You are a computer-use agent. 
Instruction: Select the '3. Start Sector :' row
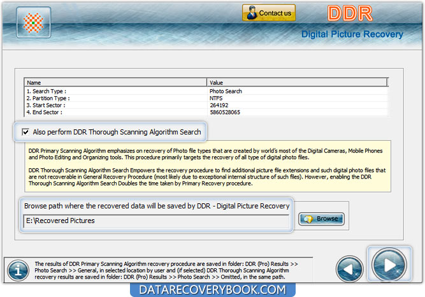[x=206, y=105]
